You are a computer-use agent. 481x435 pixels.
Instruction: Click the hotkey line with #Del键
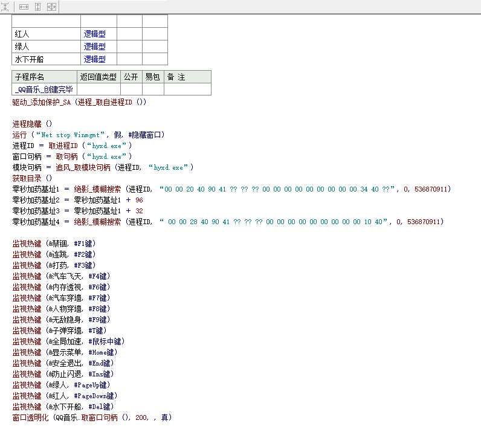point(63,407)
